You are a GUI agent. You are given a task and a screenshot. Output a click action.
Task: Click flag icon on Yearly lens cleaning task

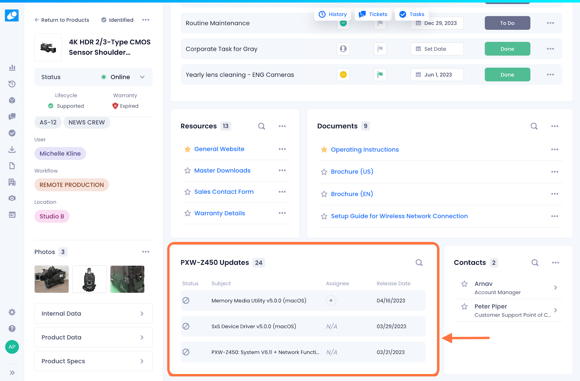(380, 75)
